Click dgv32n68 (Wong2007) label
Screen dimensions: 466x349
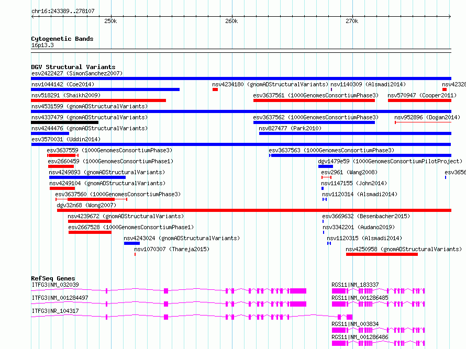86,205
